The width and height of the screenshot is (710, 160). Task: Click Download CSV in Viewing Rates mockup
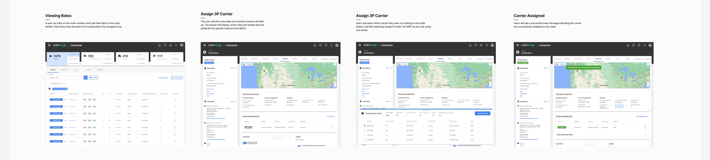[163, 78]
